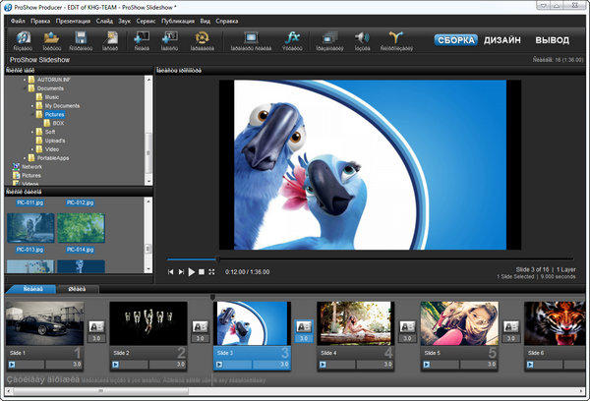The width and height of the screenshot is (590, 401).
Task: Play the slideshow preview
Action: click(x=191, y=271)
